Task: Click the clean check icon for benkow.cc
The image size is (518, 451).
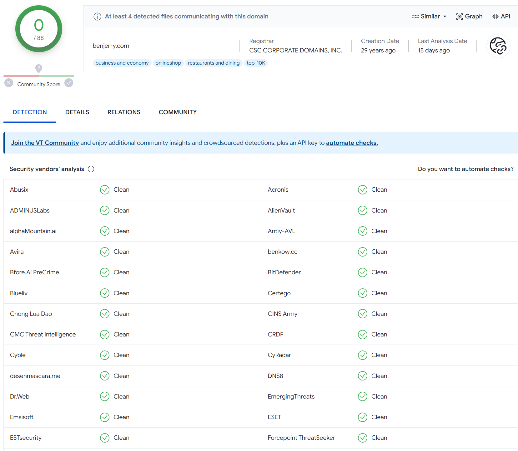Action: pos(363,252)
